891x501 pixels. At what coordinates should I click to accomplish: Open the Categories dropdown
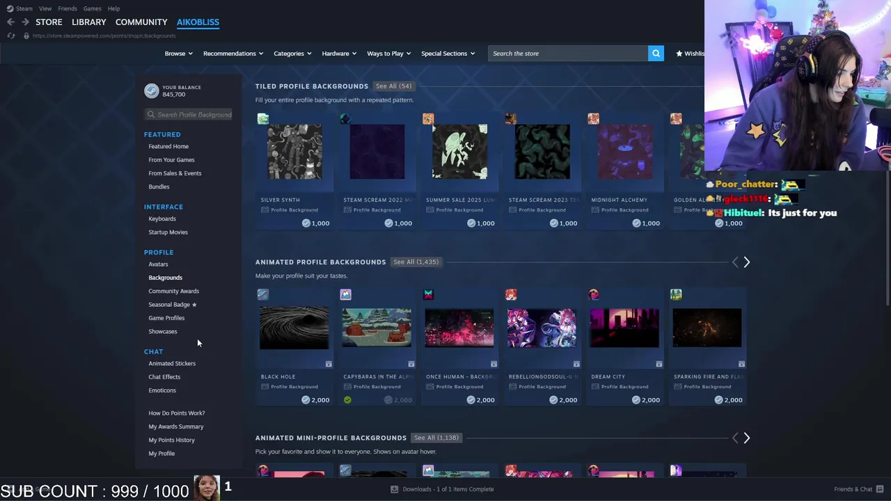[292, 54]
